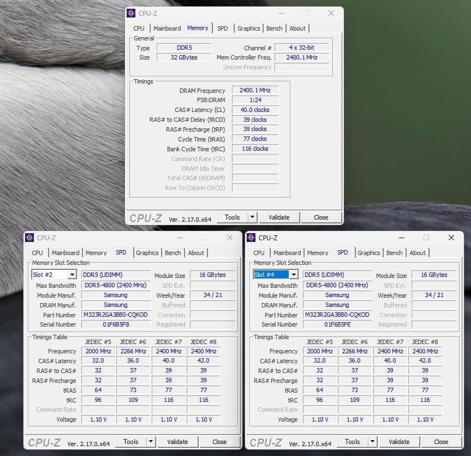Click Mem Controller Freq. value 2400.1 MHz
471x456 pixels.
[x=302, y=57]
